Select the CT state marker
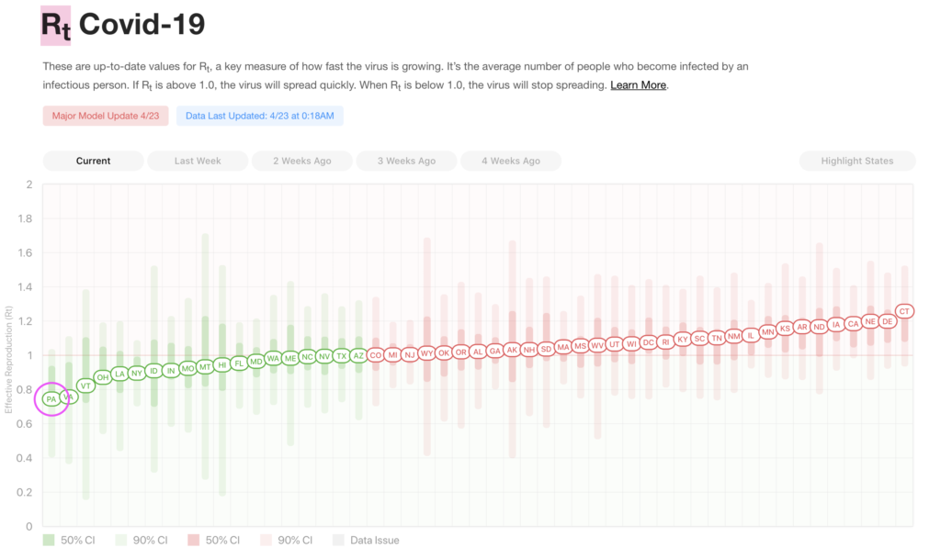This screenshot has height=559, width=941. tap(904, 312)
